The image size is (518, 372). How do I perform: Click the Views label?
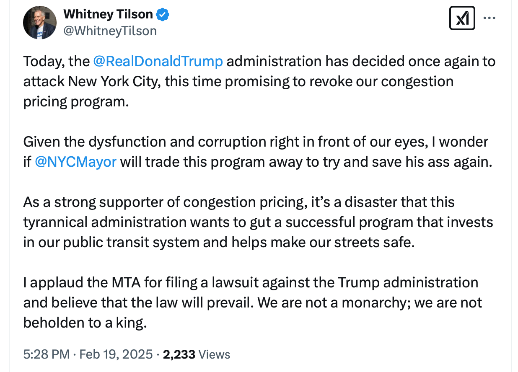[215, 354]
